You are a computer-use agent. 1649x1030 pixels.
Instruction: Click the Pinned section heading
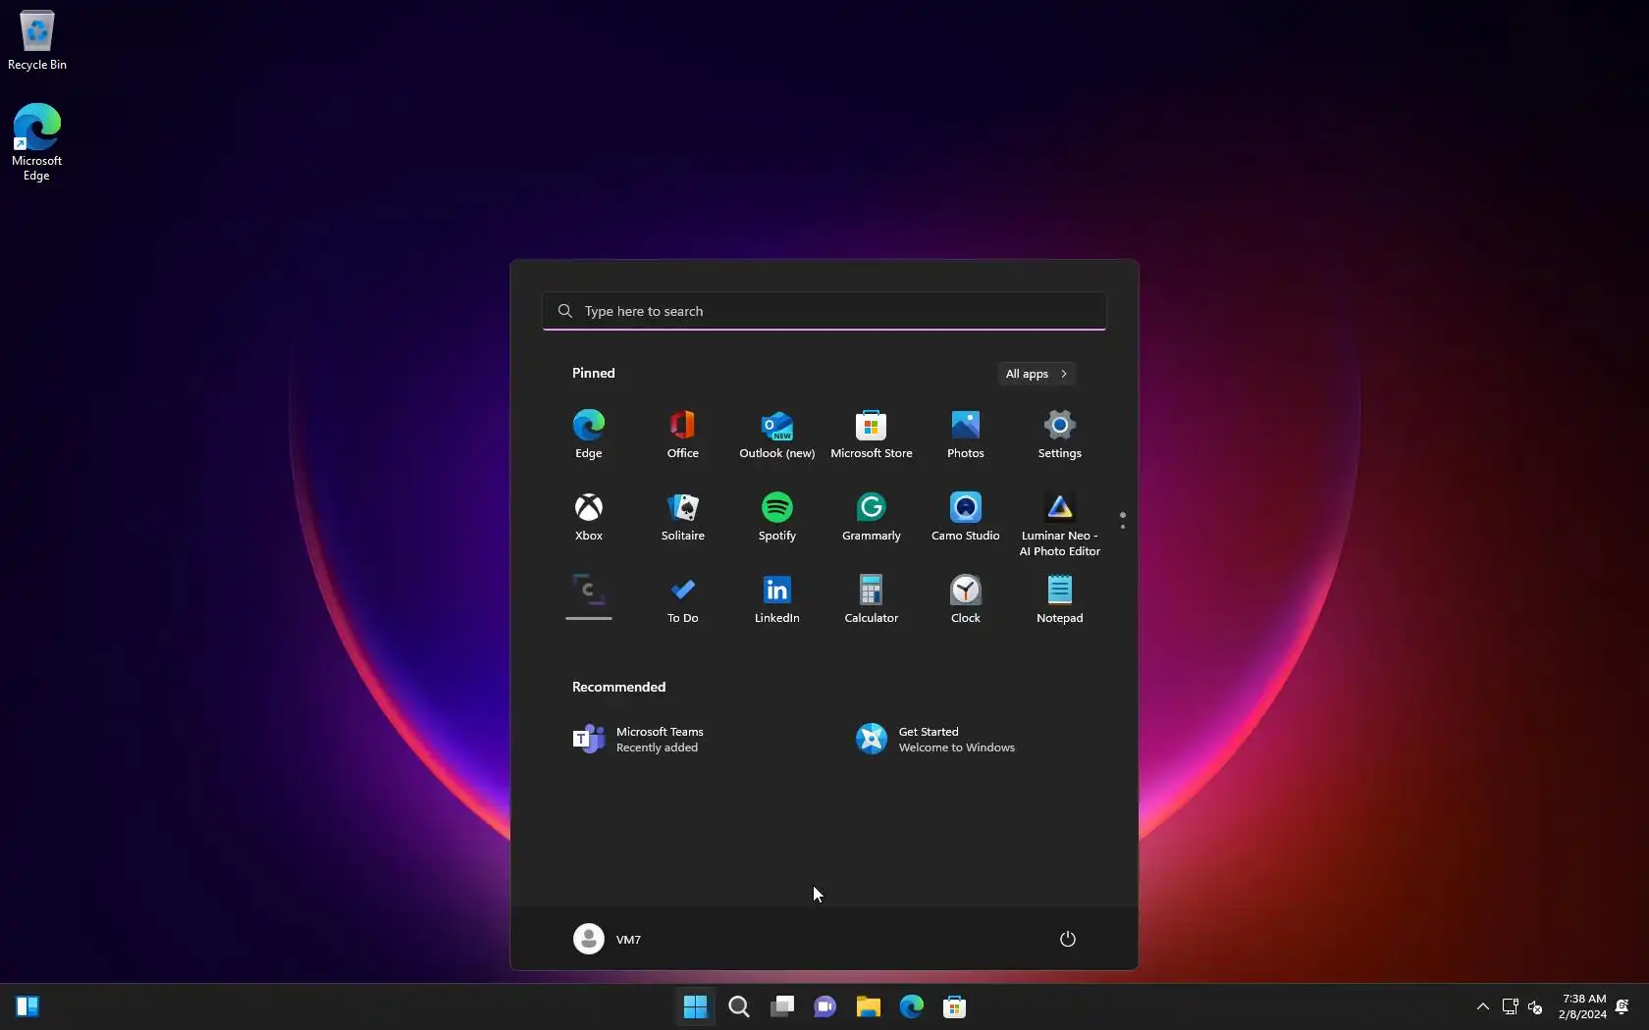[594, 373]
